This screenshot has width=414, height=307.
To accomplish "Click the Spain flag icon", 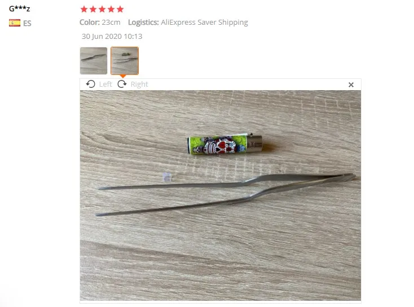I will 15,23.
